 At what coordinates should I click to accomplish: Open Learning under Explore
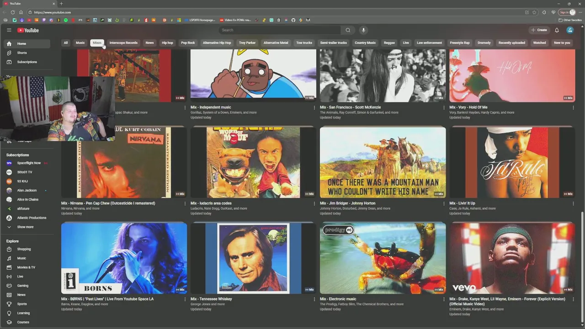tap(27, 313)
